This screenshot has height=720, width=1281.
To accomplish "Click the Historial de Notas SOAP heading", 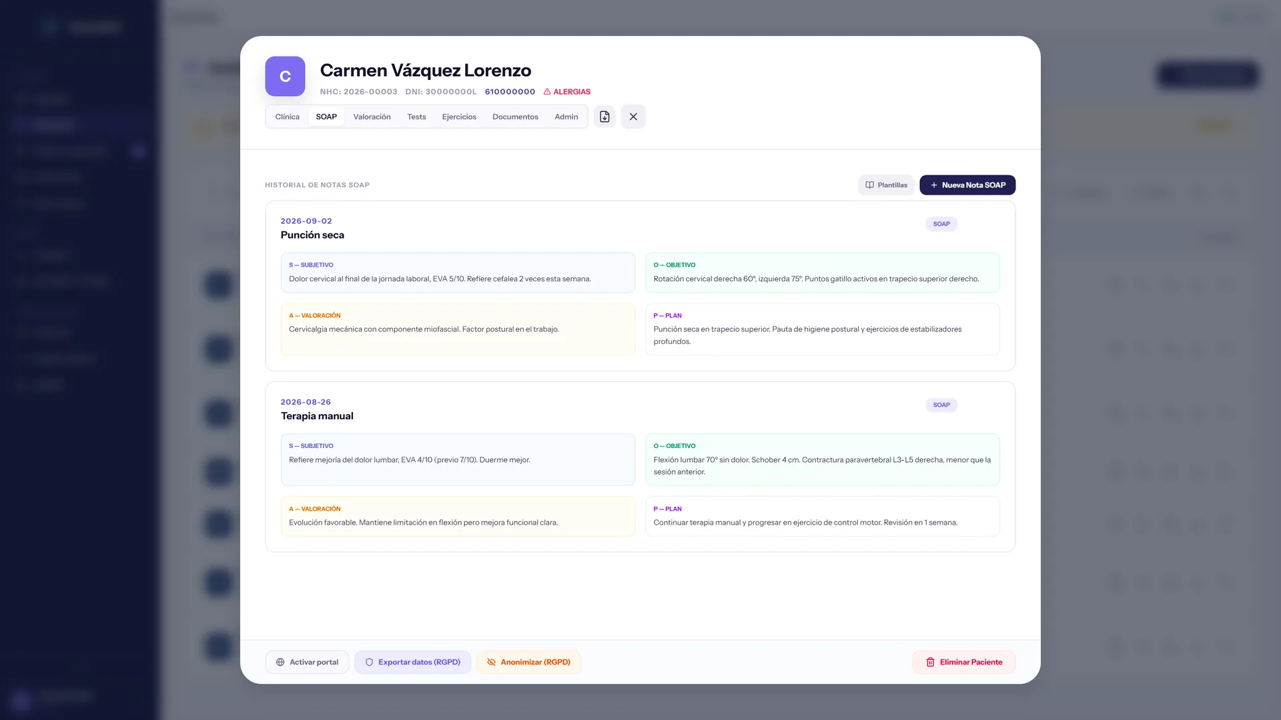I will (x=317, y=185).
